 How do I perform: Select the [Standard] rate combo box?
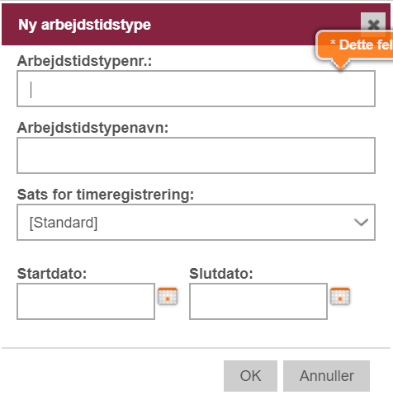tap(196, 222)
